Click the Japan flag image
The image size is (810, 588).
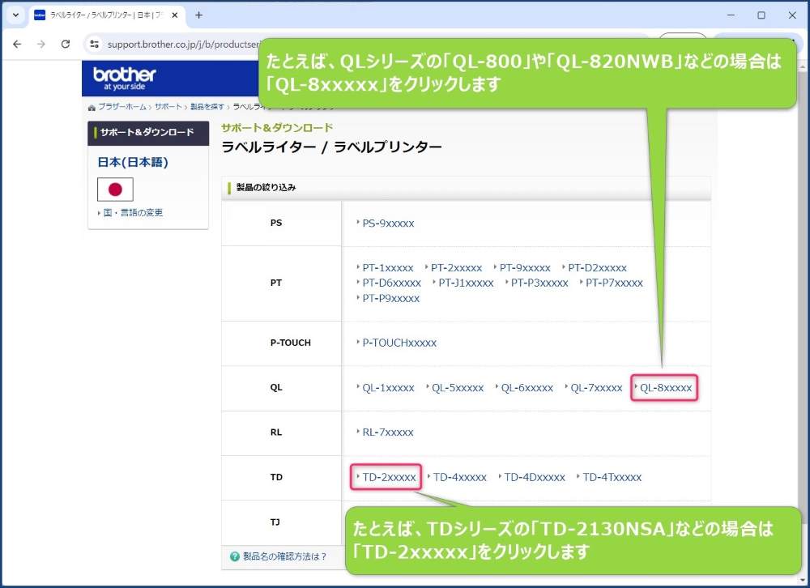(115, 190)
